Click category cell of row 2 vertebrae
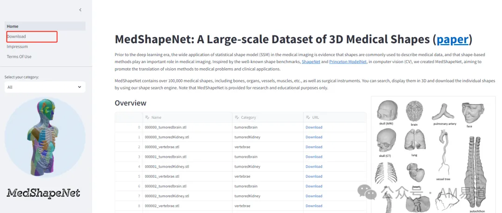This screenshot has height=213, width=502. [x=268, y=147]
